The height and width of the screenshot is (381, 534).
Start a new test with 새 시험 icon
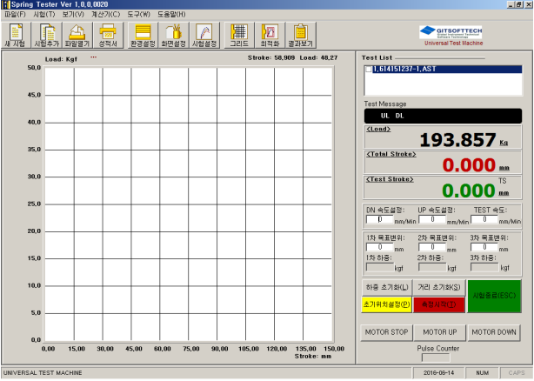(16, 36)
